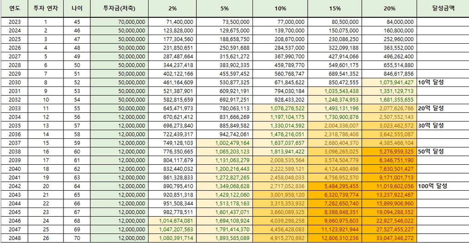The image size is (469, 243).
Task: Select age cell 60
Action: 77,152
